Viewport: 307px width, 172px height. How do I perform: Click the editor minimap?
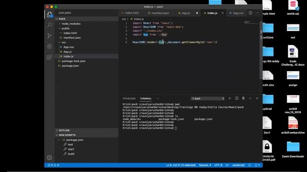click(251, 22)
